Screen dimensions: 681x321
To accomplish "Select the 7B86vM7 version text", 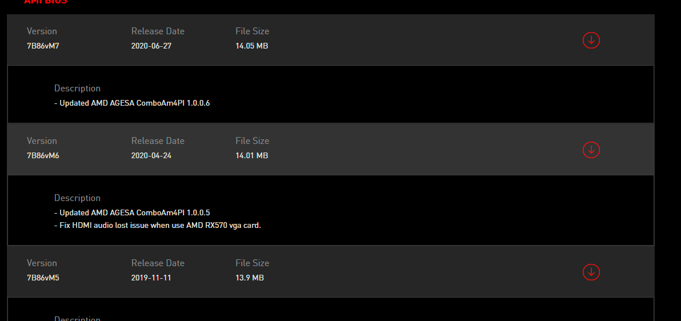I will point(43,46).
